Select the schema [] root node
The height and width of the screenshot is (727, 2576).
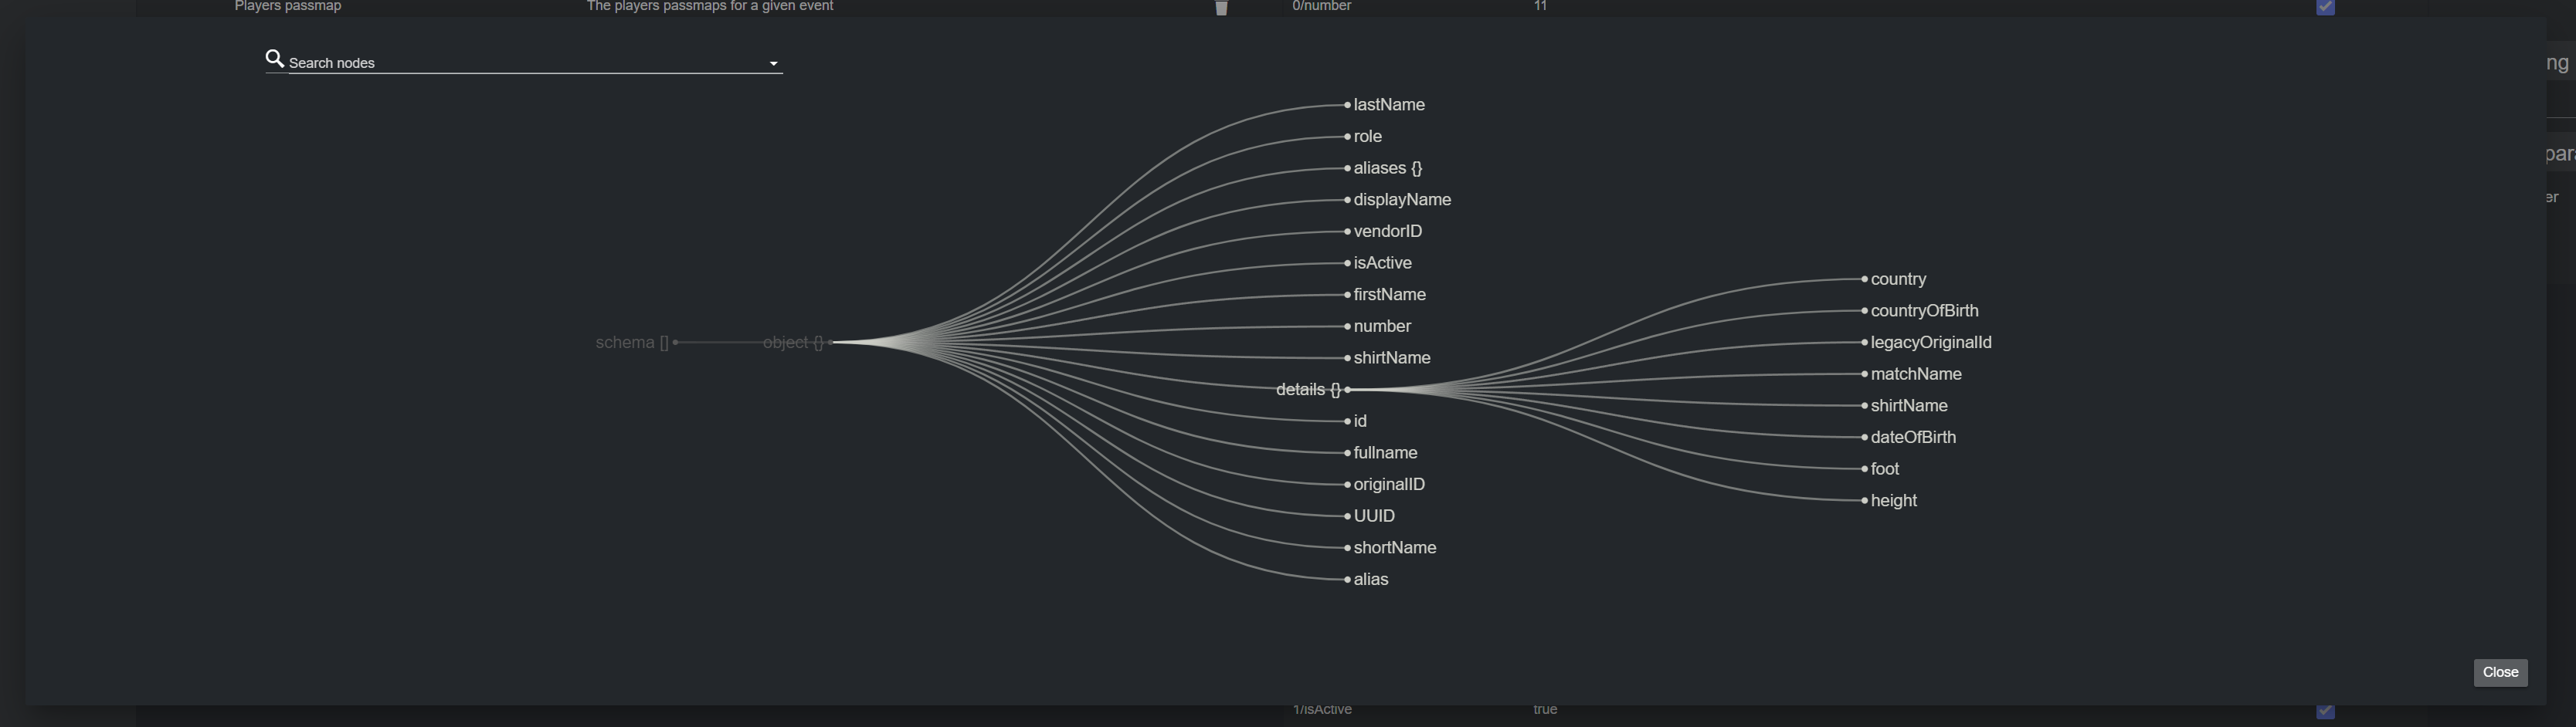pos(675,343)
